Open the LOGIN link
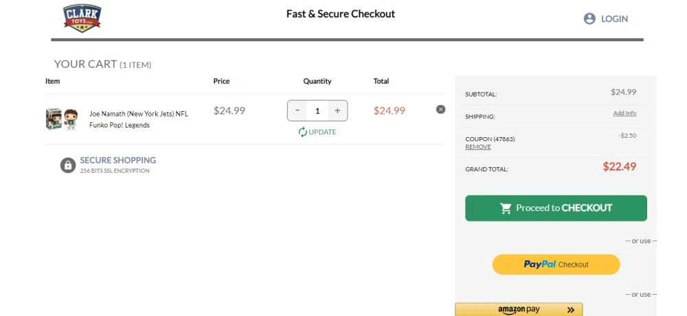Viewport: 687px width, 316px height. (x=614, y=19)
